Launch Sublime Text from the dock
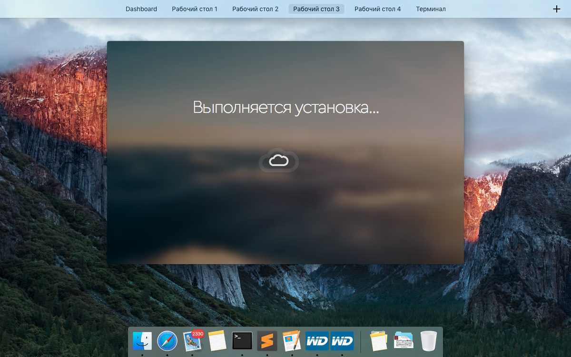This screenshot has height=357, width=571. [267, 341]
